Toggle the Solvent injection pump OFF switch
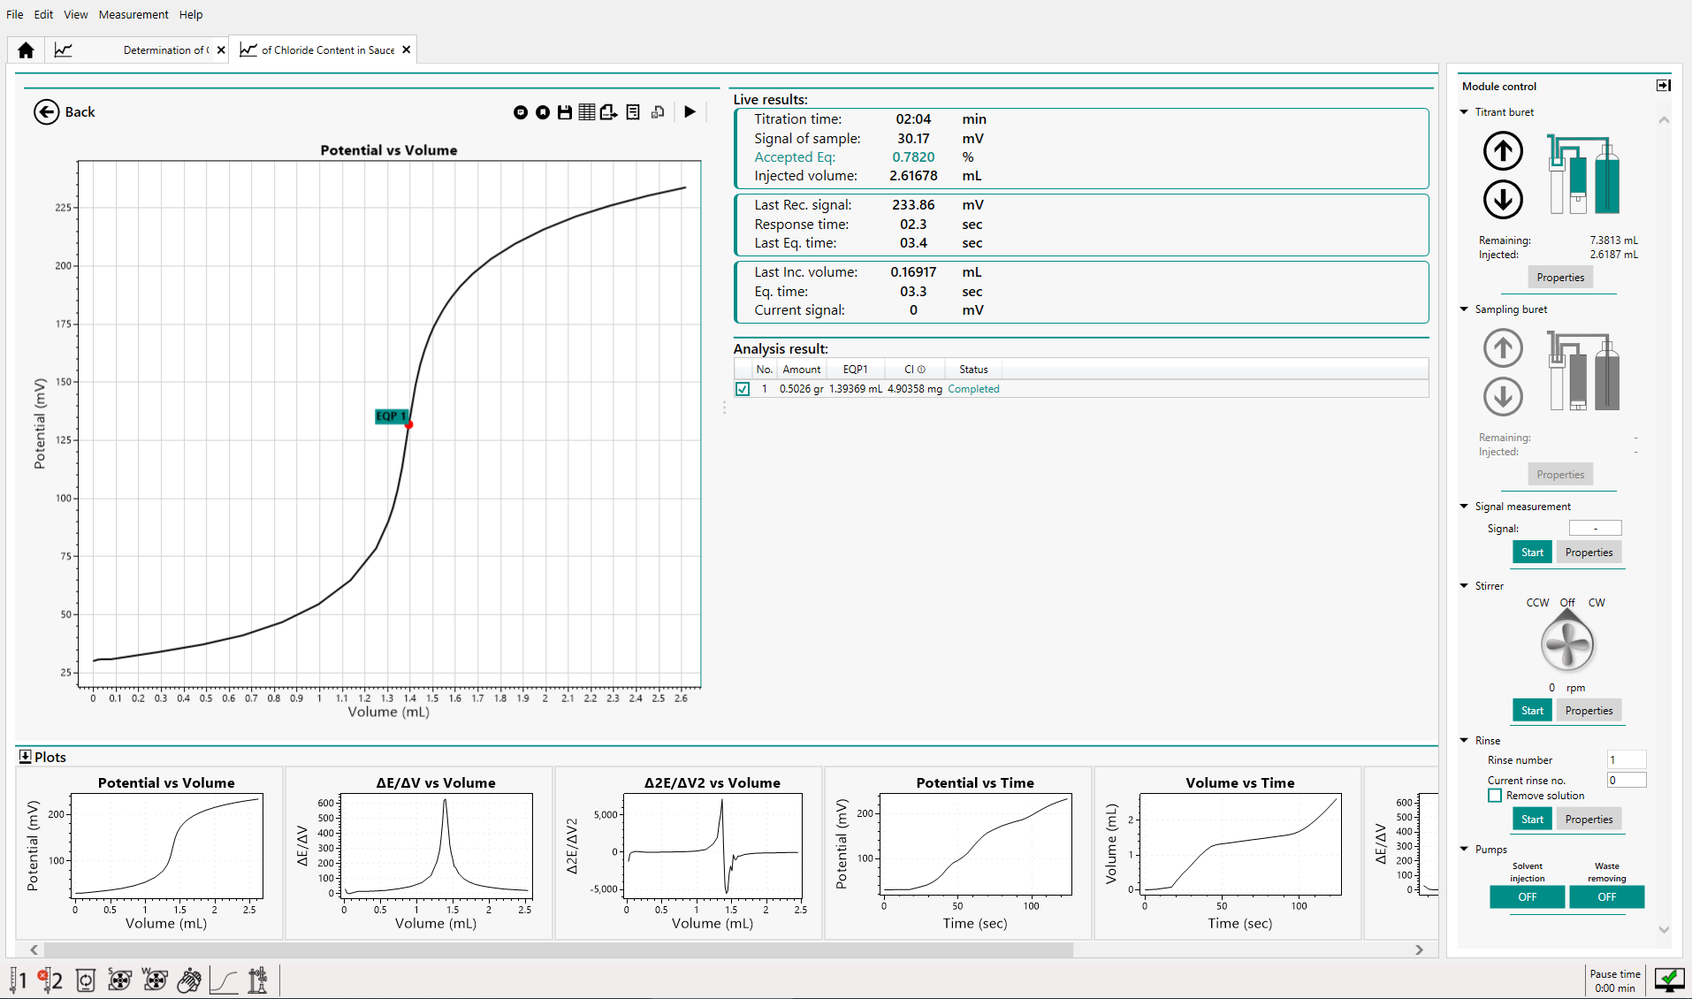Image resolution: width=1692 pixels, height=999 pixels. coord(1527,897)
